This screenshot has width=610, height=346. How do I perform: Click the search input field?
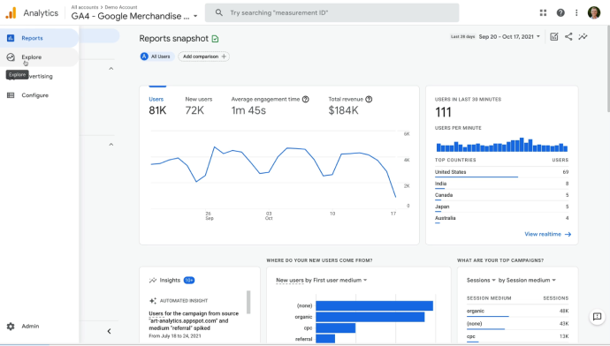coord(332,13)
